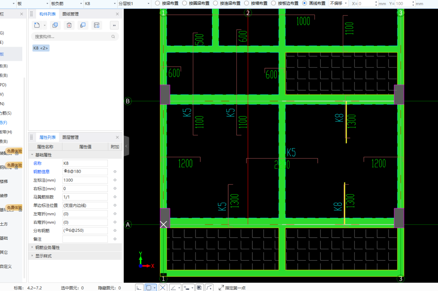Toggle the intersection snap icon
This screenshot has width=438, height=291.
coord(163,287)
